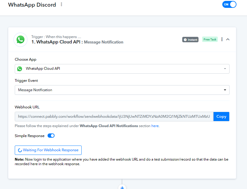Screen dimensions: 247x189
Task: Click the Webhook URL field
Action: [114, 117]
